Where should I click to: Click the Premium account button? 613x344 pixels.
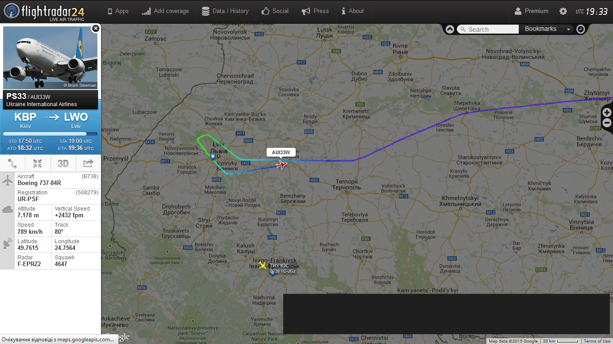[x=531, y=11]
